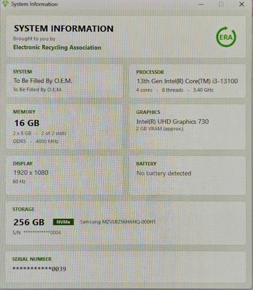Maximize the System Information window
This screenshot has height=290, width=253.
(221, 4)
